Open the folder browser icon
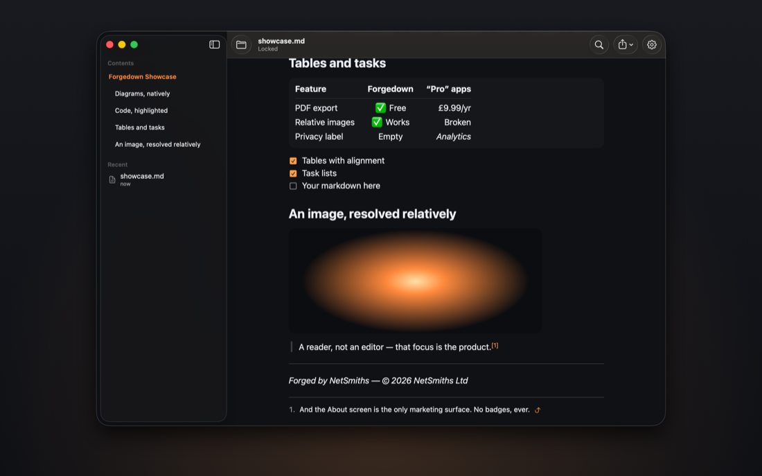The image size is (762, 476). point(241,45)
